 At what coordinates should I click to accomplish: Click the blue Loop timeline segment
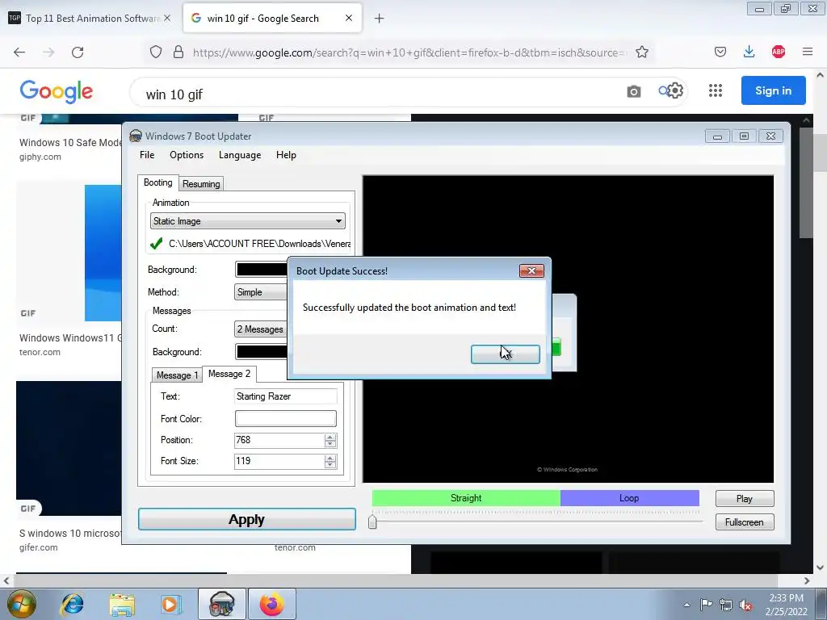click(629, 497)
